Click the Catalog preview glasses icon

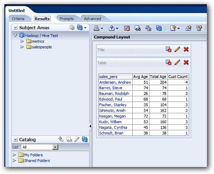coord(69,139)
